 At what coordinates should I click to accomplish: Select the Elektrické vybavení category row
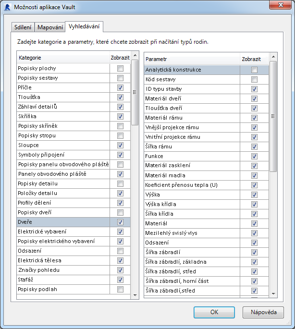tap(62, 232)
